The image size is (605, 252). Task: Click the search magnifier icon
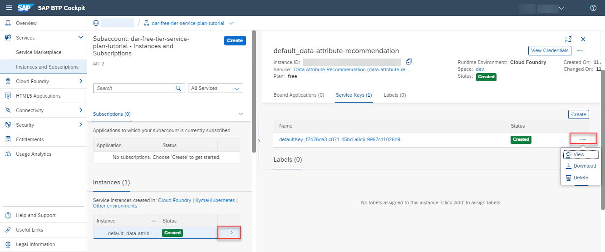click(x=179, y=89)
